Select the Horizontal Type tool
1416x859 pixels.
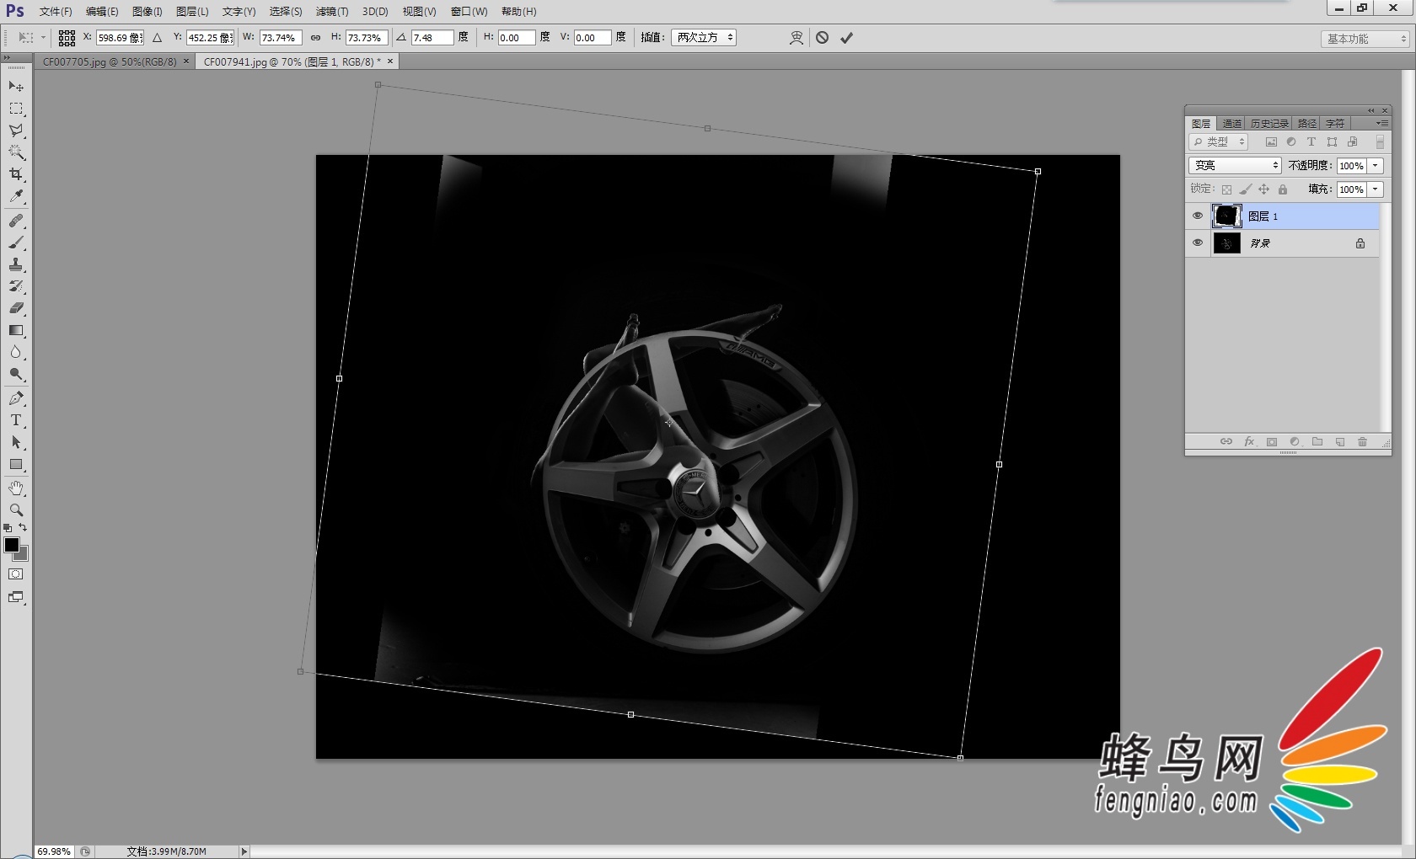(16, 420)
